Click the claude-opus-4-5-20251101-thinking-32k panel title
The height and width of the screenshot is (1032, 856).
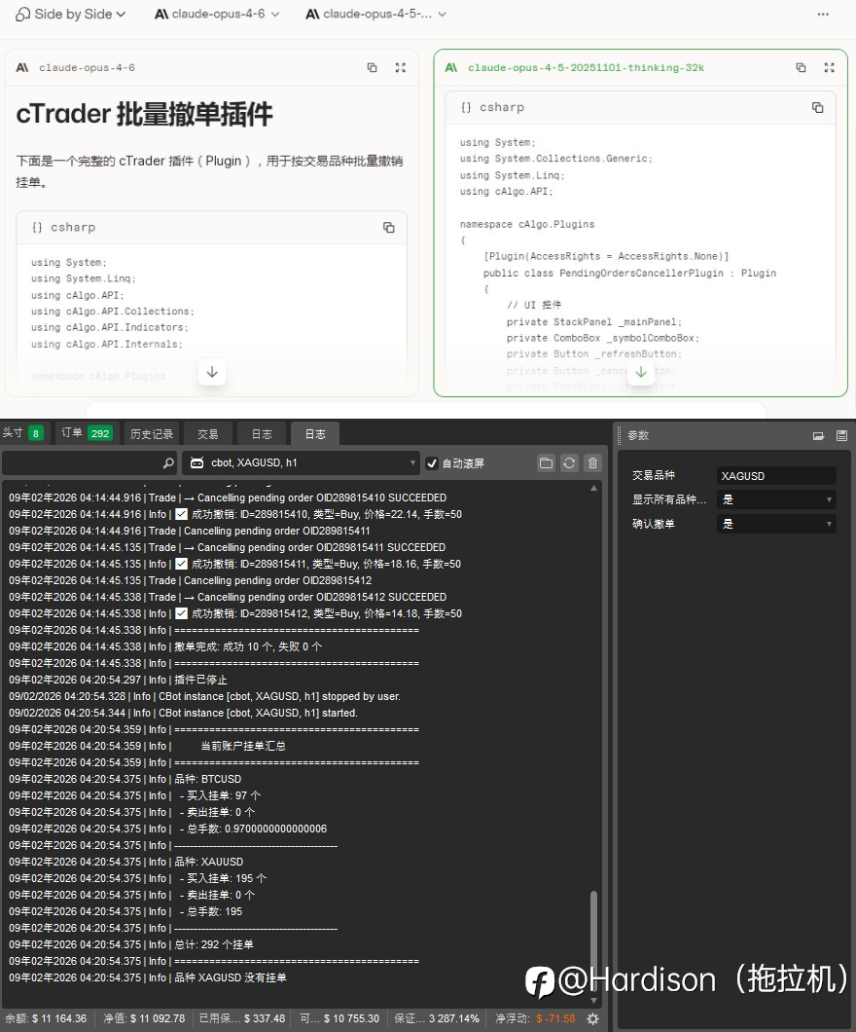[586, 67]
